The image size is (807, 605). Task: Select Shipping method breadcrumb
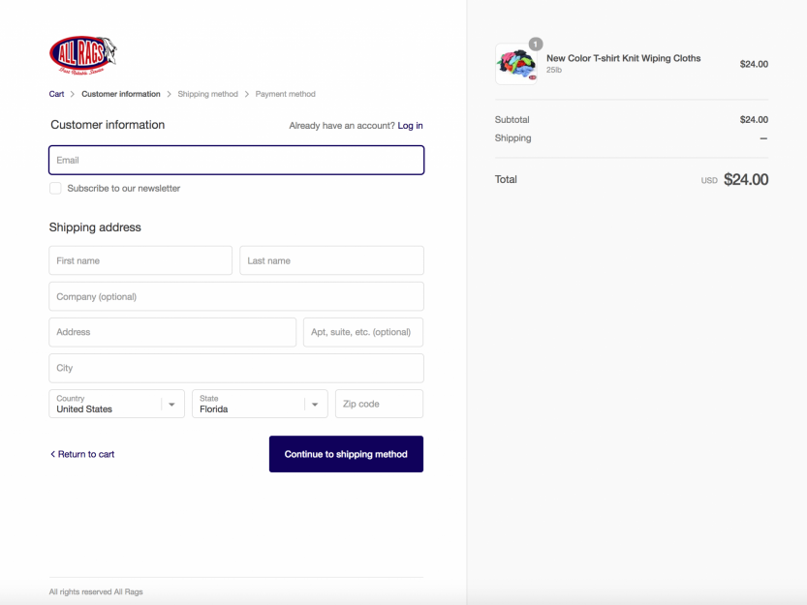pyautogui.click(x=208, y=94)
